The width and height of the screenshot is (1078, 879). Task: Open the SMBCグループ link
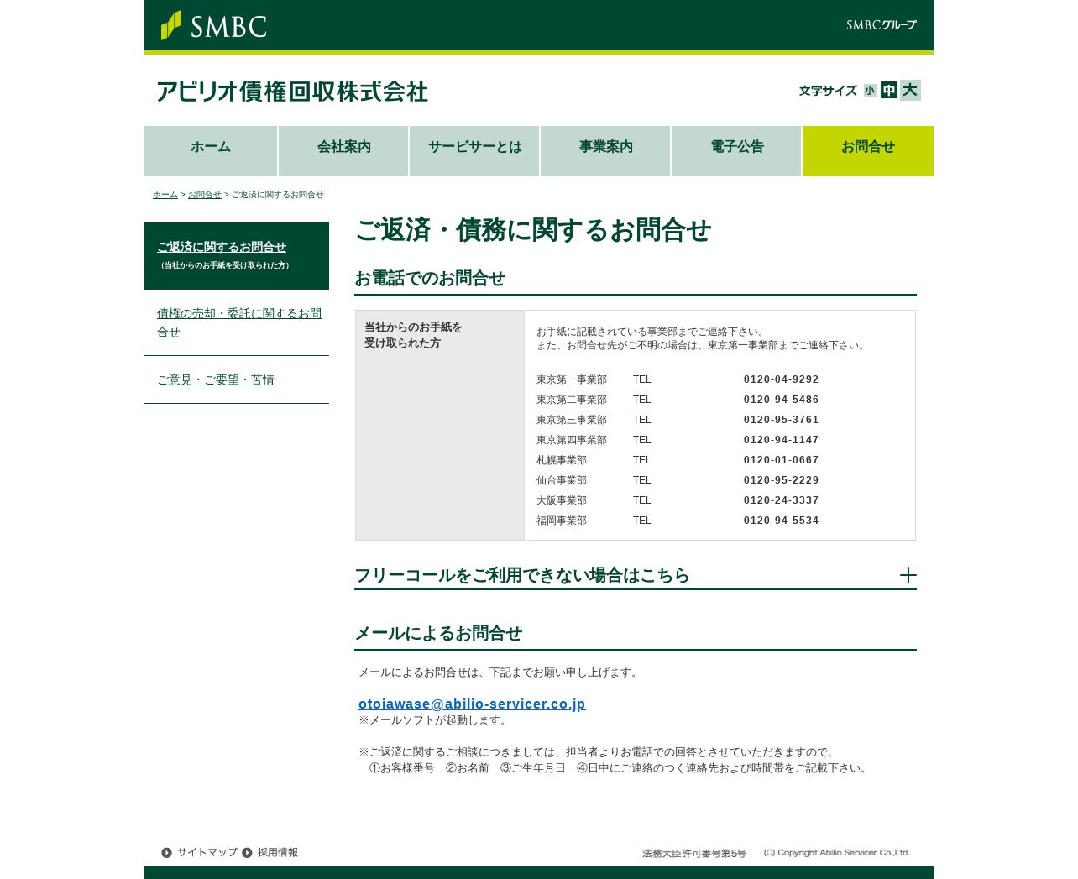[881, 25]
